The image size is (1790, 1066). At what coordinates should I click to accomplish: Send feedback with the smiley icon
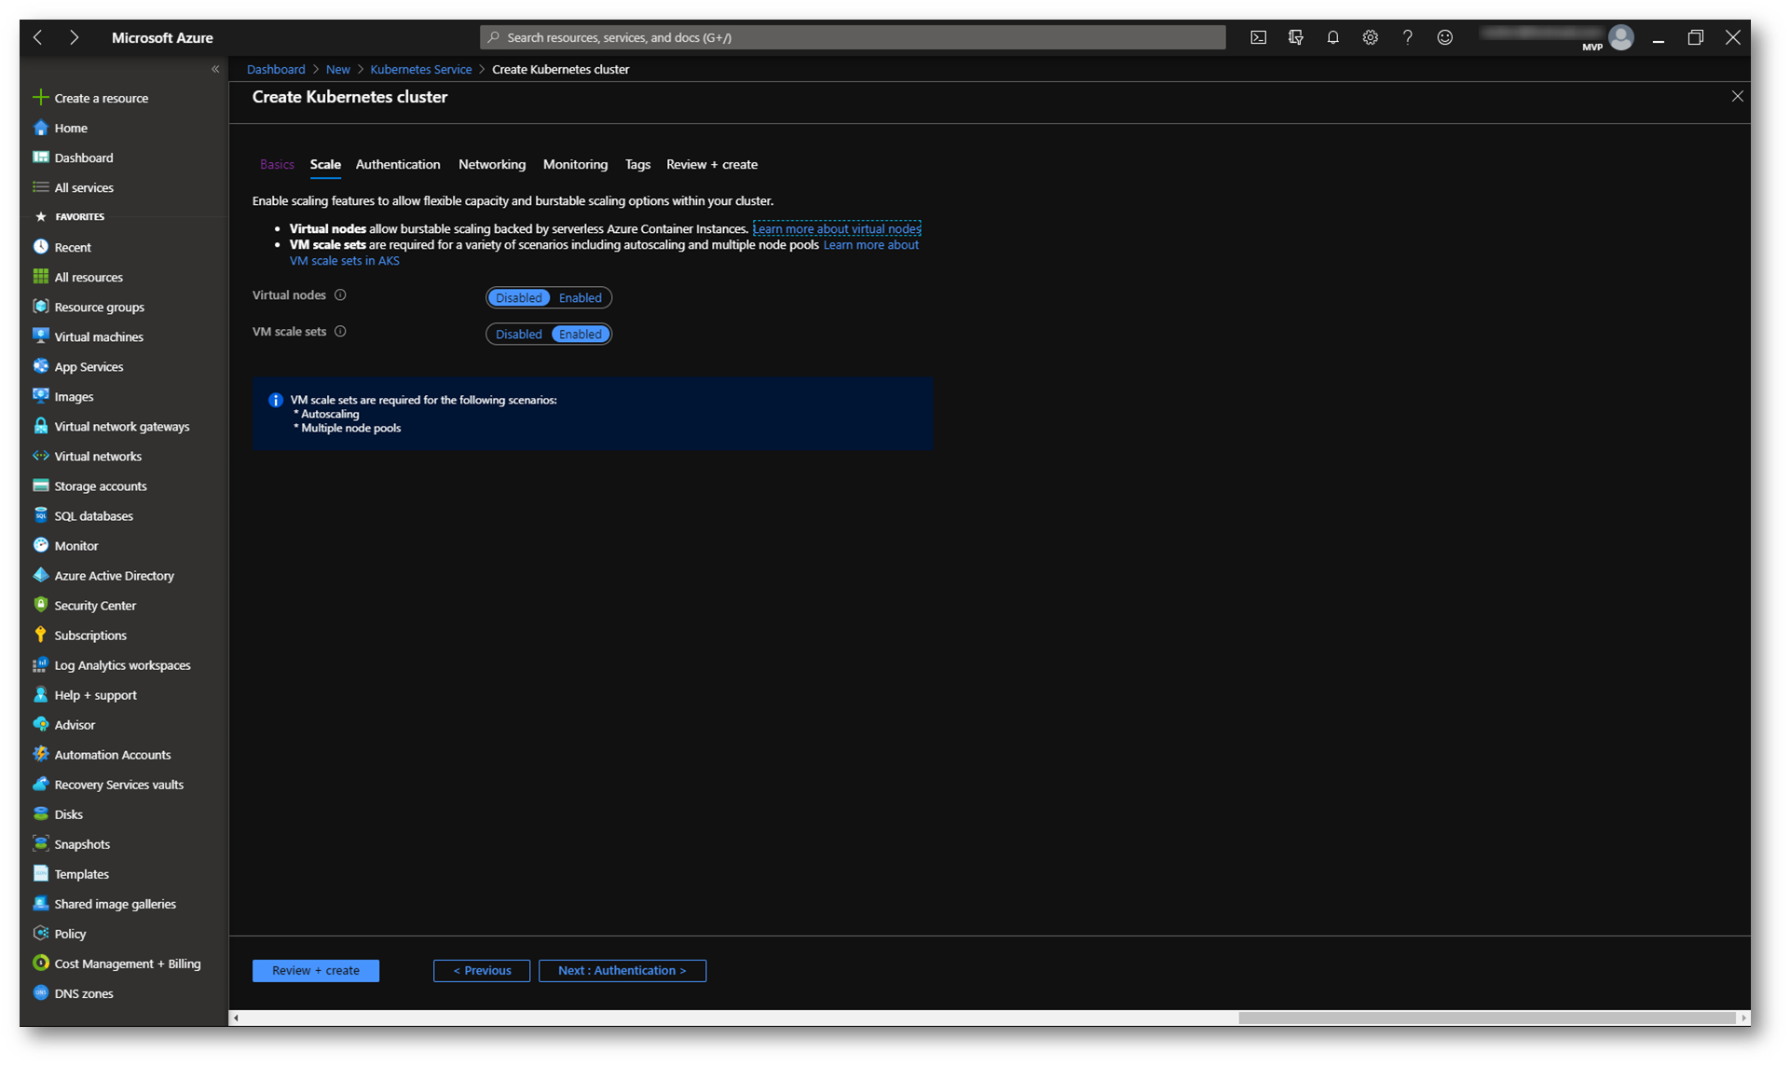point(1444,37)
